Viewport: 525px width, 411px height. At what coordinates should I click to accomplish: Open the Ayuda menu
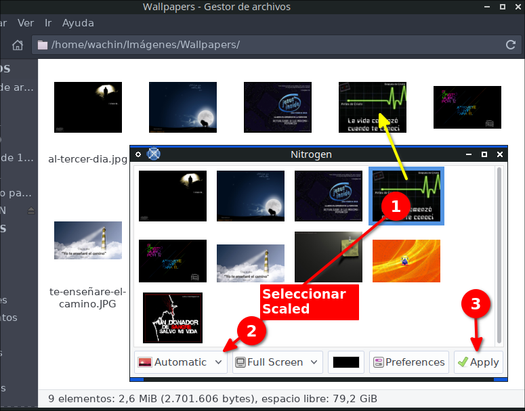(x=78, y=23)
